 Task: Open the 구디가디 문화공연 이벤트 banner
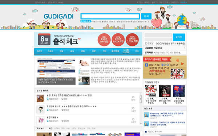pyautogui.click(x=165, y=67)
